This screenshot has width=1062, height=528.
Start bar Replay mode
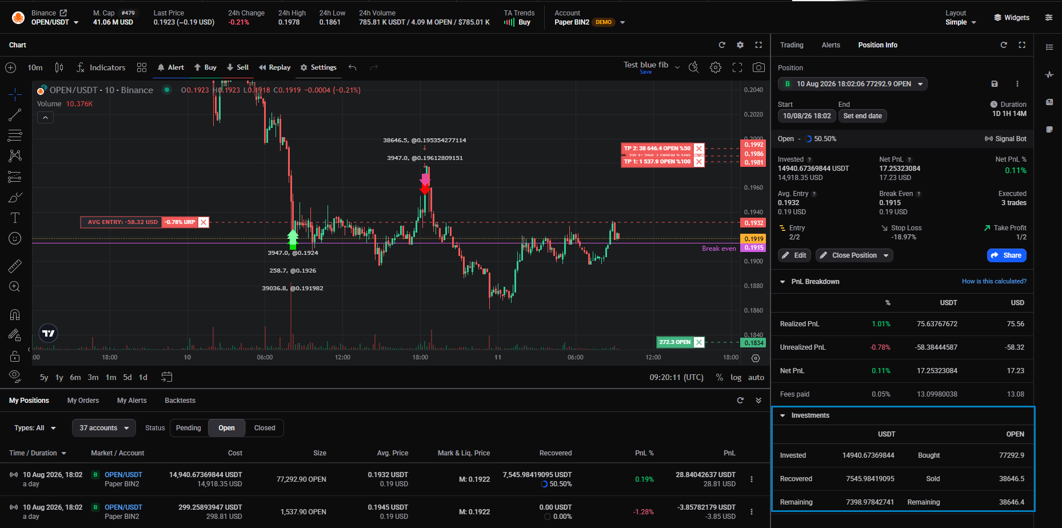click(275, 67)
